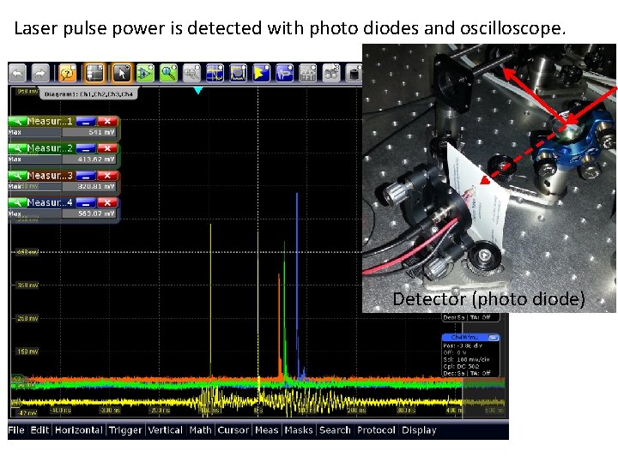618x463 pixels.
Task: Open the Edit menu
Action: pos(39,430)
